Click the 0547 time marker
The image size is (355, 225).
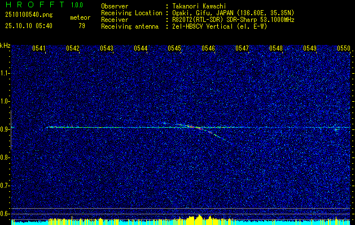coord(242,48)
